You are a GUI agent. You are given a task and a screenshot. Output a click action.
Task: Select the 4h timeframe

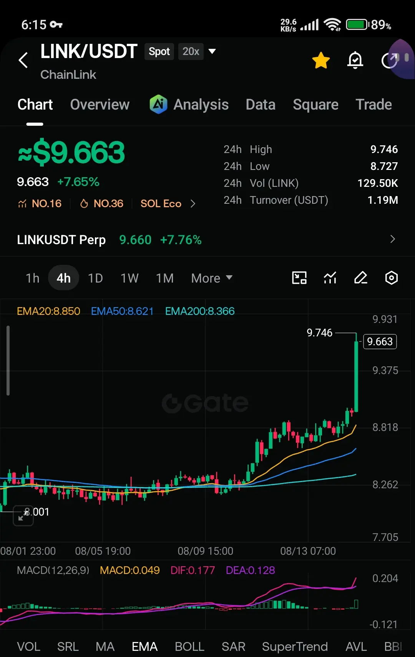(x=63, y=278)
